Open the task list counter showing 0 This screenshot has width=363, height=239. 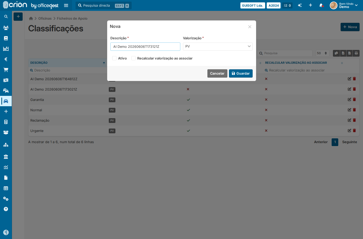[x=287, y=5]
